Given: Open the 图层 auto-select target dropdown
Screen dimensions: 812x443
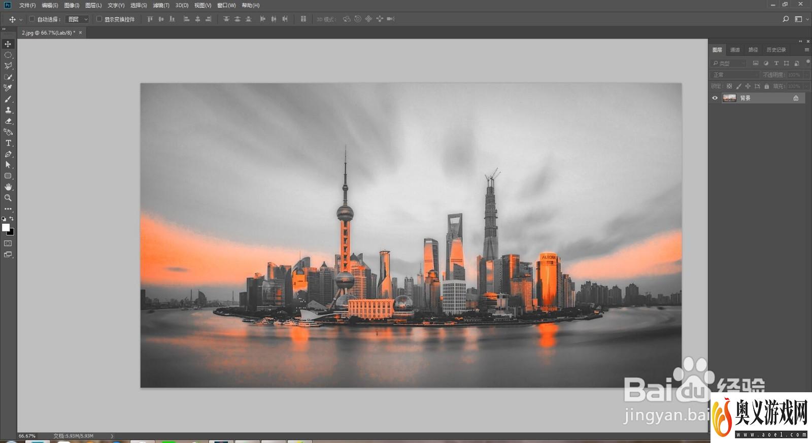Looking at the screenshot, I should pyautogui.click(x=78, y=19).
